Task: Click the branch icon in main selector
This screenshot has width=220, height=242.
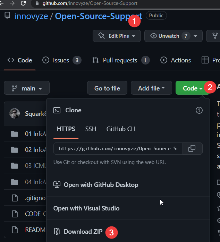Action: [15, 88]
